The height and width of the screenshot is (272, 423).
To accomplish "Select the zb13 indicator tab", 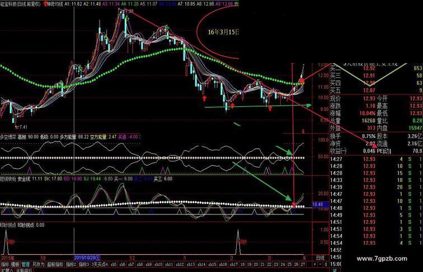I will [x=191, y=264].
